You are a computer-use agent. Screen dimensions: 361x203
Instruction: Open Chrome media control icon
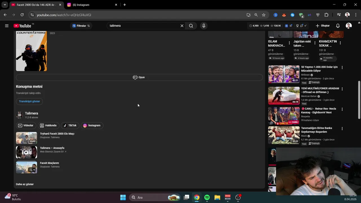(x=339, y=15)
